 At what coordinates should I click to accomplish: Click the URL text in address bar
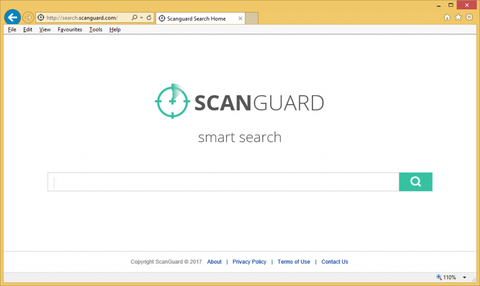tap(82, 18)
